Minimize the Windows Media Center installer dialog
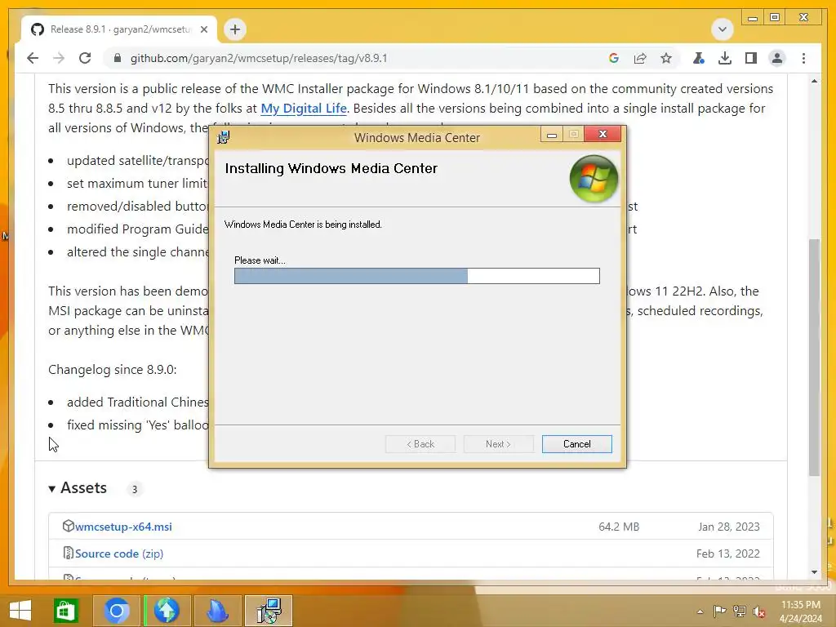836x627 pixels. (552, 134)
